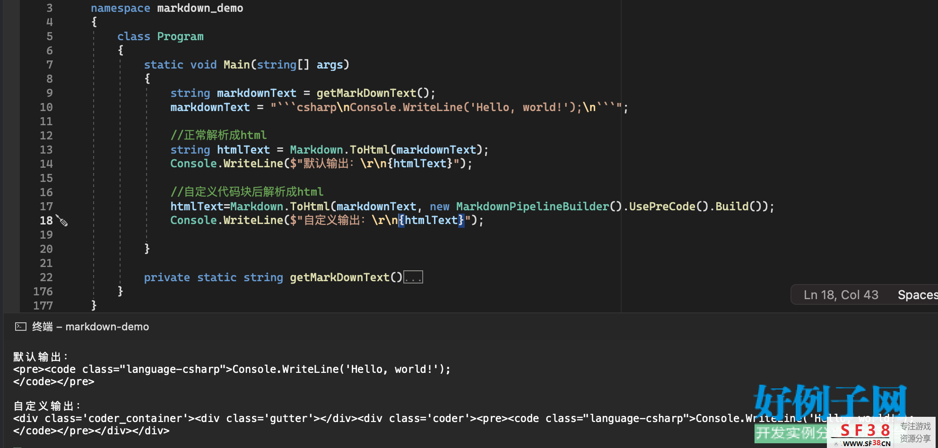This screenshot has width=938, height=448.
Task: Click line number 12 in the gutter
Action: point(46,136)
